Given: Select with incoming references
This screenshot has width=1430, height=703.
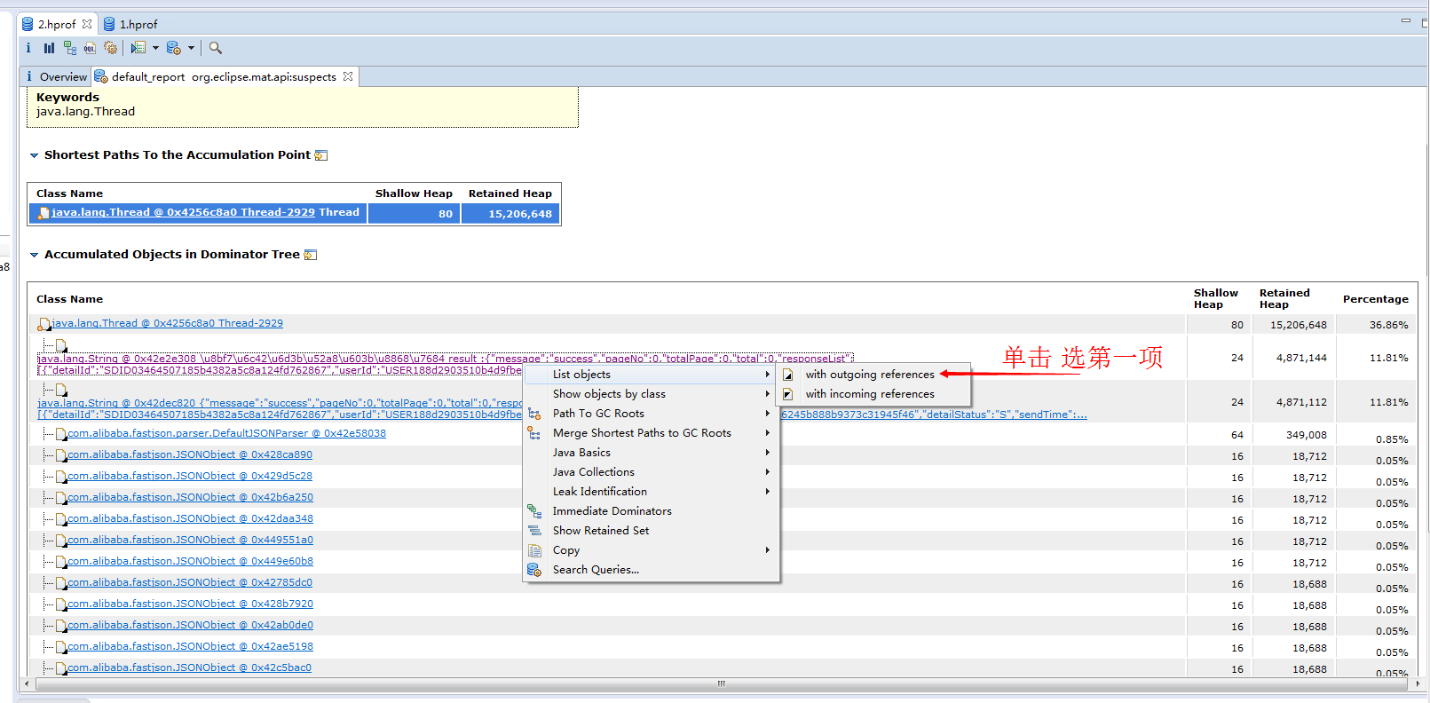Looking at the screenshot, I should (x=873, y=394).
